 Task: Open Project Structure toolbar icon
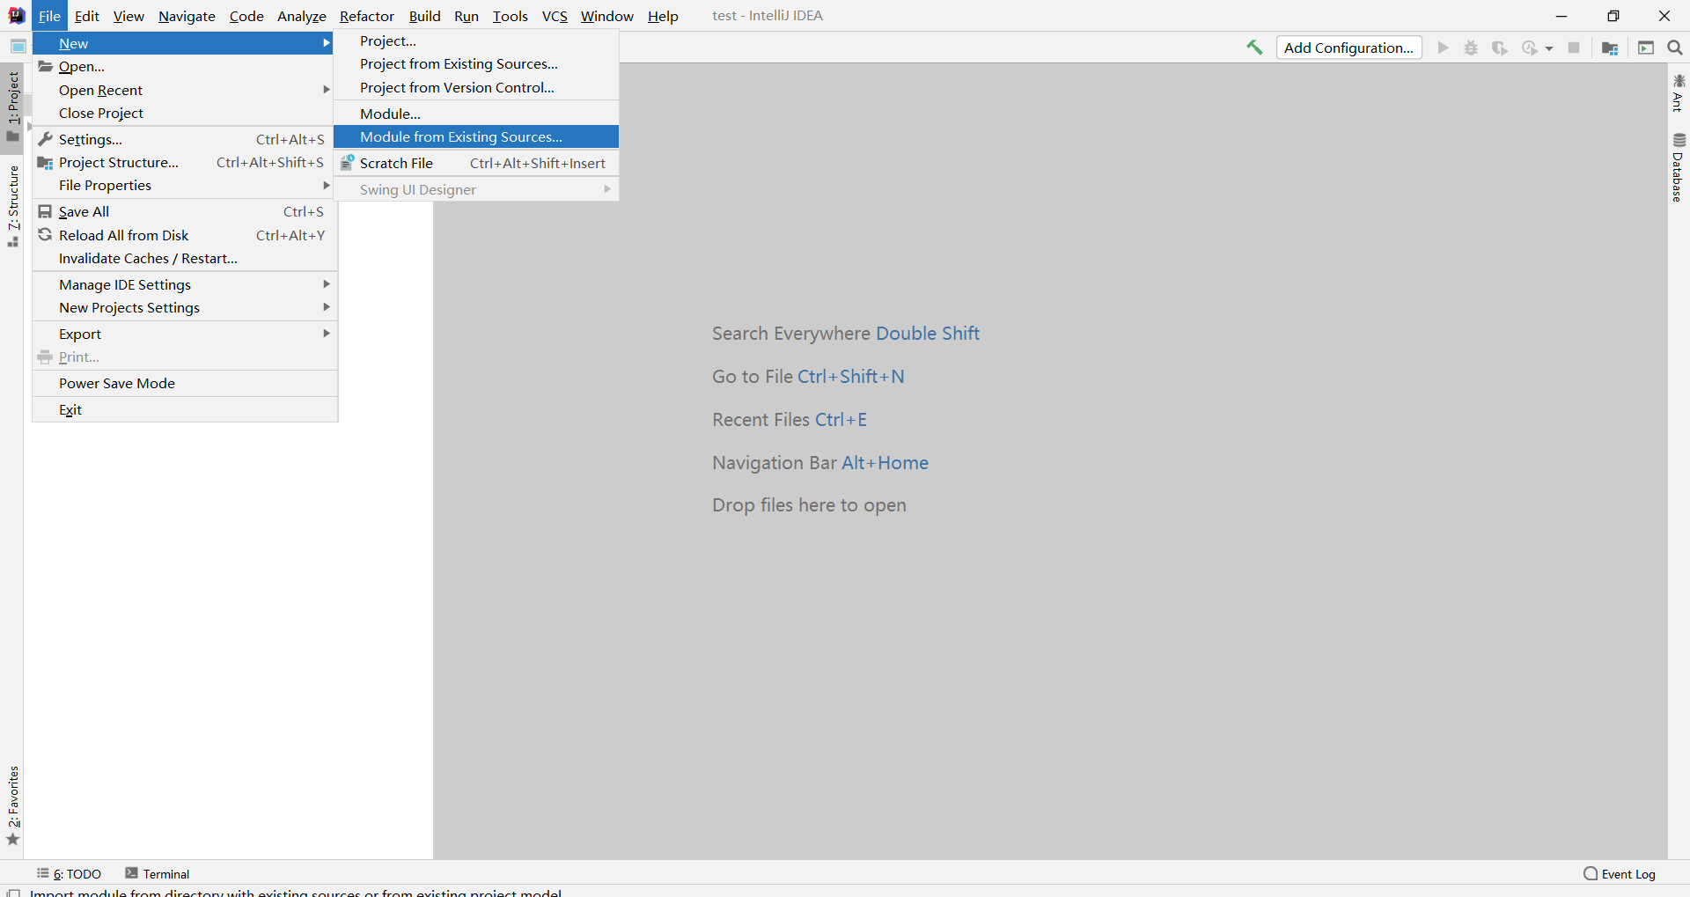1610,48
